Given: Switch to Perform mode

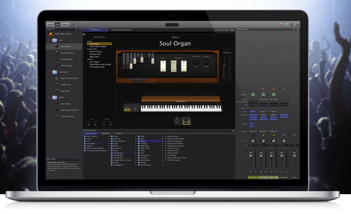Looking at the screenshot, I should [65, 24].
